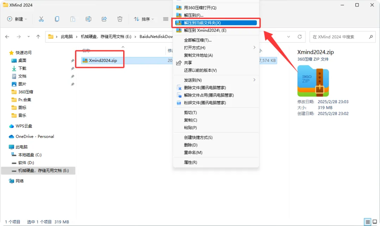Image resolution: width=380 pixels, height=226 pixels.
Task: Click the Share icon in toolbar
Action: pyautogui.click(x=104, y=19)
